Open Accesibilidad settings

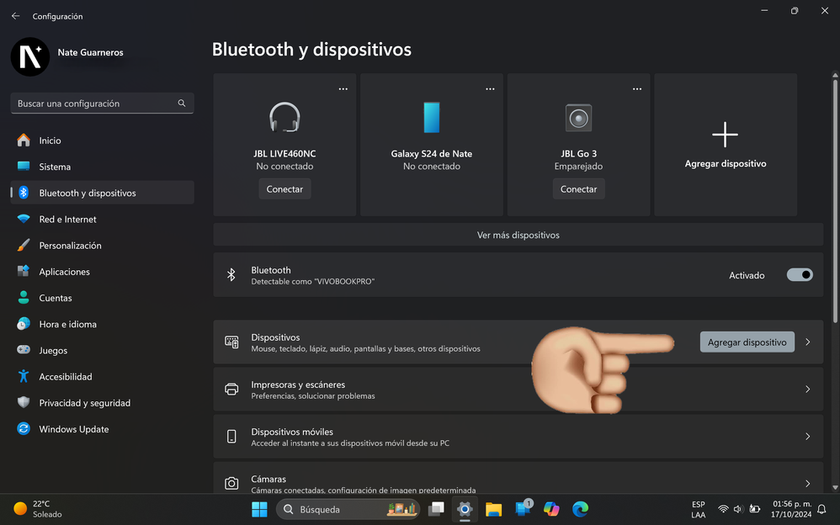103,377
